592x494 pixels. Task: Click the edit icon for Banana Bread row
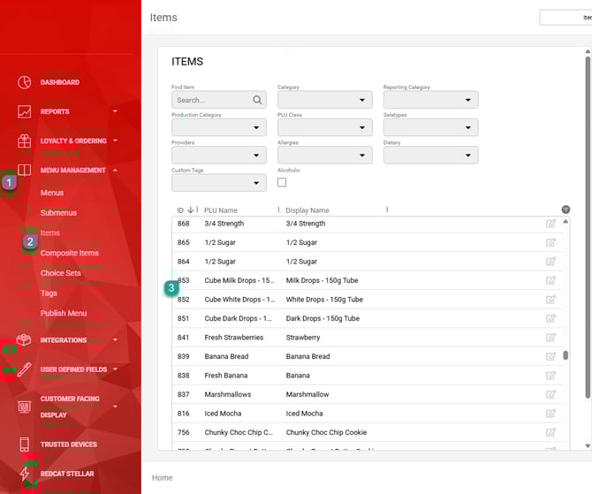coord(551,356)
